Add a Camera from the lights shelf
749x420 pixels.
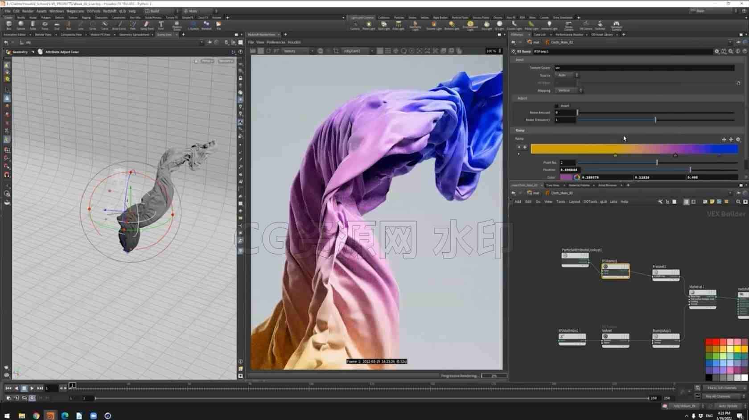[x=355, y=25]
